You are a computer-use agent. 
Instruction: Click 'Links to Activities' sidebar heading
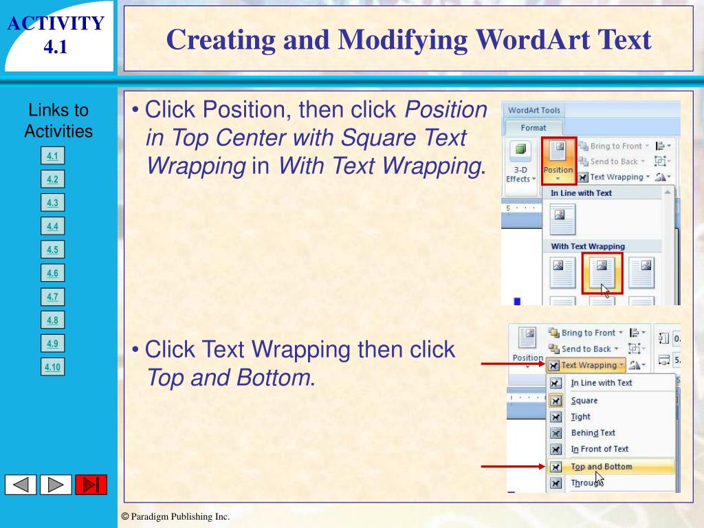click(x=58, y=120)
